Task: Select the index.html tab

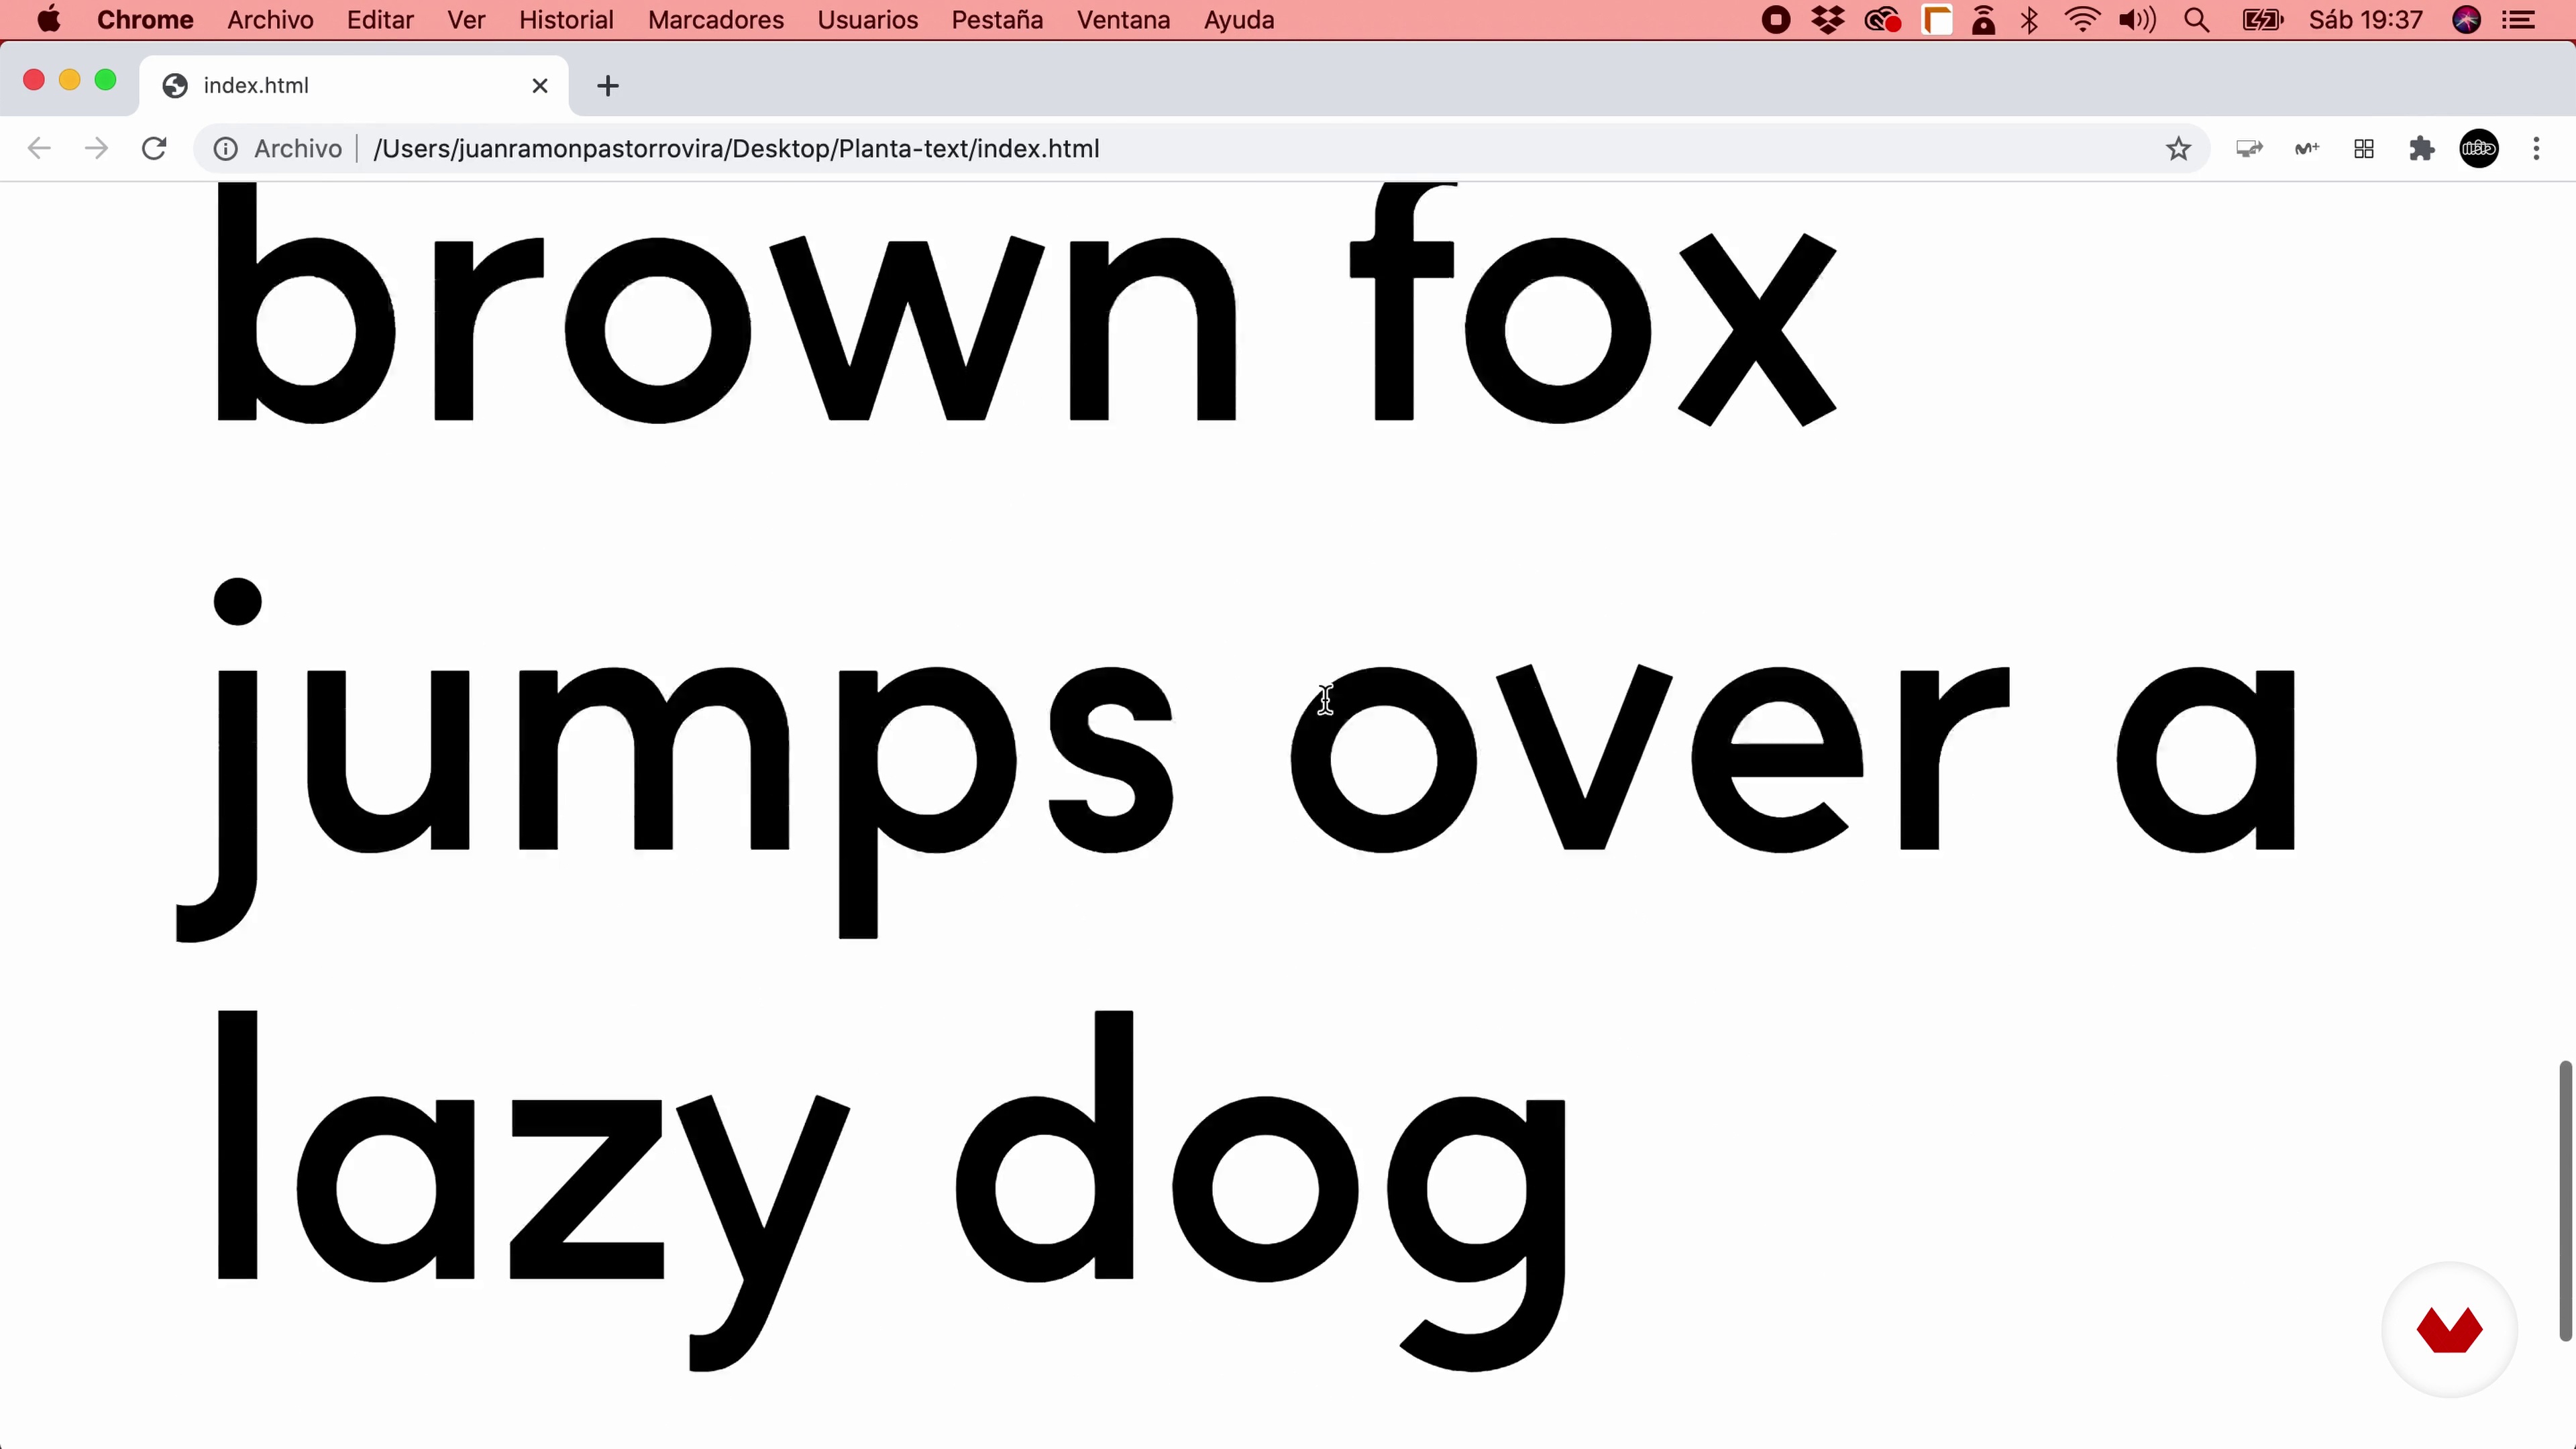Action: point(354,86)
